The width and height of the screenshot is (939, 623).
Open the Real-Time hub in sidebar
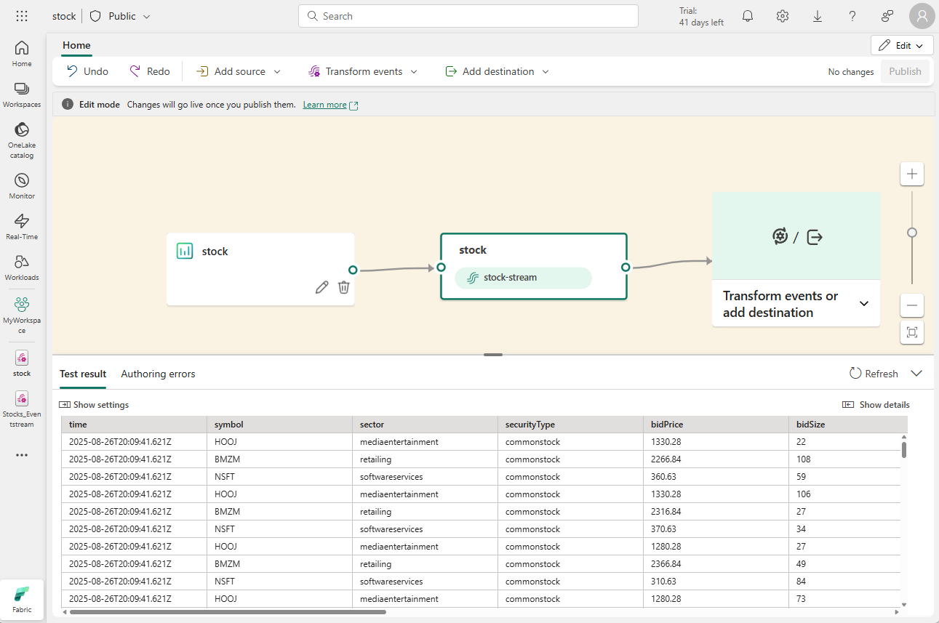pos(22,226)
